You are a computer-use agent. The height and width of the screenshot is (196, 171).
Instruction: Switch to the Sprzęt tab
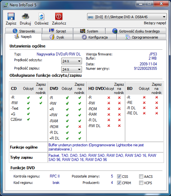(58, 31)
